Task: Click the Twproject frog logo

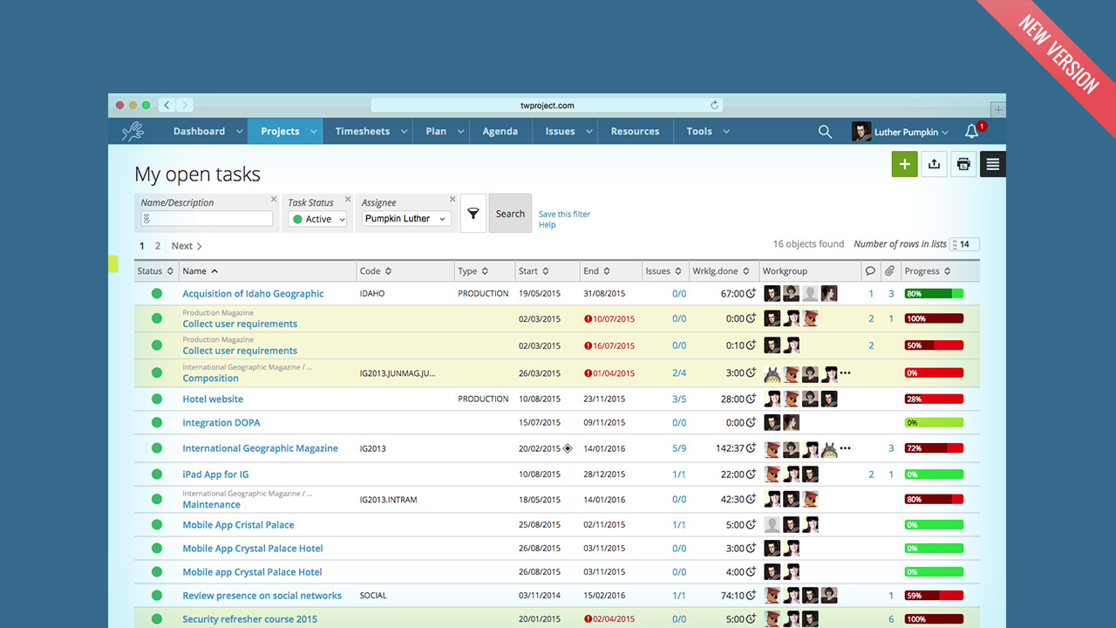Action: pos(133,131)
